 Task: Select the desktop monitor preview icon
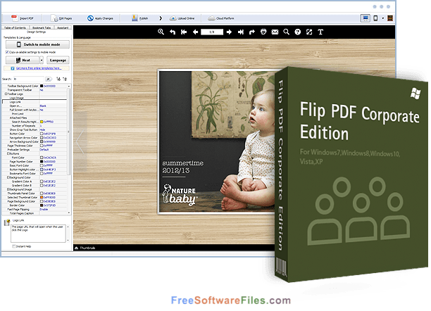[365, 18]
